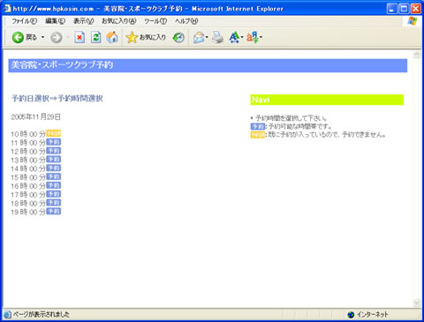Click the text size 'A' icon

[234, 37]
